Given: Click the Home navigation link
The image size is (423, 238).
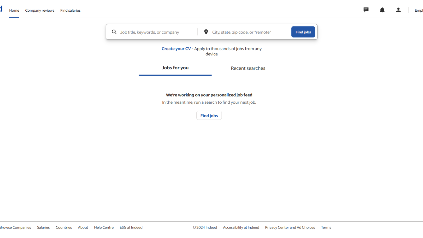Looking at the screenshot, I should click(14, 11).
